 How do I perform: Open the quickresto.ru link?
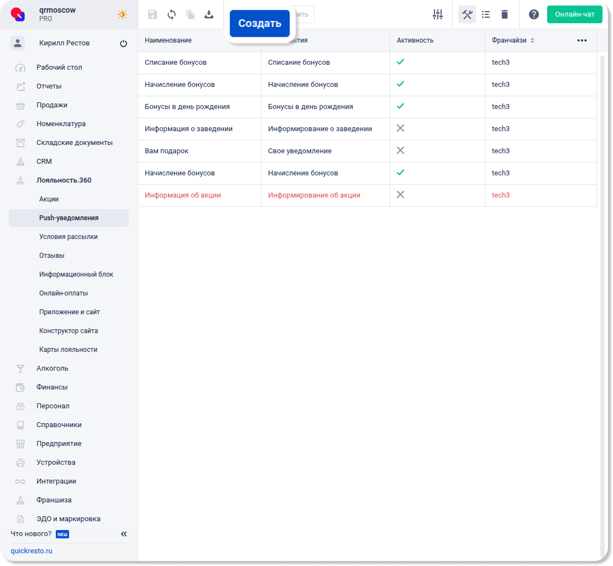click(x=32, y=551)
